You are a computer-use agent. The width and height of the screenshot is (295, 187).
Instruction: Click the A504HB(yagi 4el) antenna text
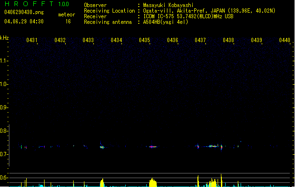166,22
